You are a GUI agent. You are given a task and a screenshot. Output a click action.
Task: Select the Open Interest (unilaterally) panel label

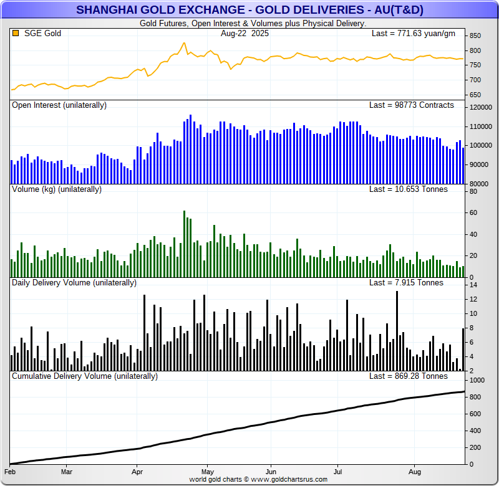(x=59, y=105)
